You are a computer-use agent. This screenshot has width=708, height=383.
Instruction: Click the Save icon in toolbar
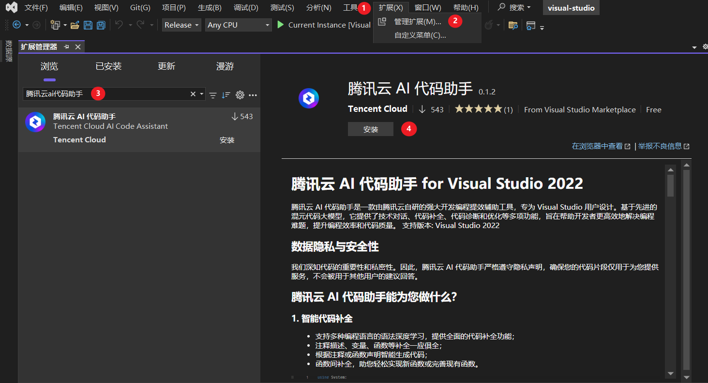coord(88,25)
